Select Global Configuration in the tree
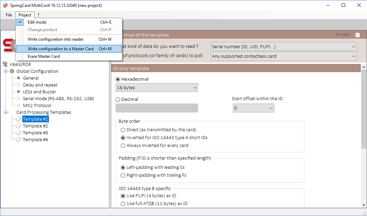The image size is (367, 216). [37, 71]
